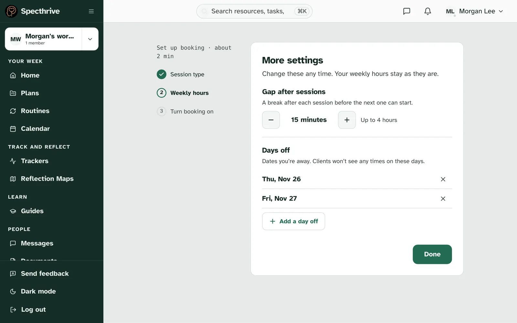Click the Guides graduation cap icon
517x323 pixels.
13,211
